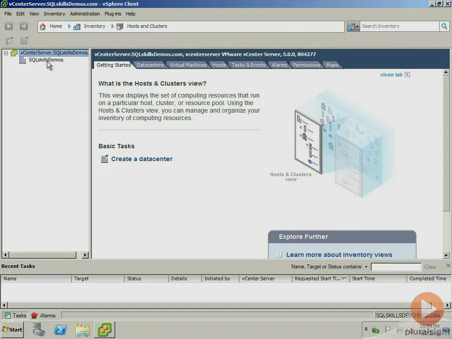This screenshot has height=339, width=452.
Task: Select the SQLskillsDemos tree item
Action: (x=46, y=60)
